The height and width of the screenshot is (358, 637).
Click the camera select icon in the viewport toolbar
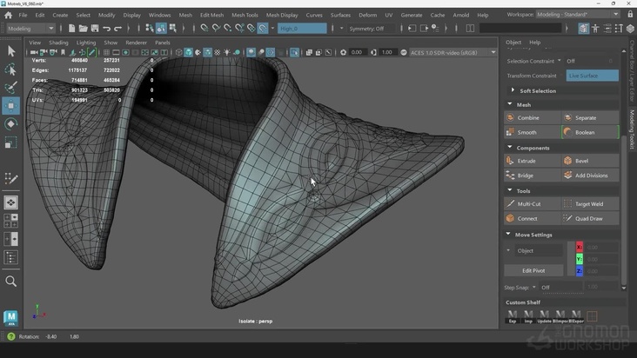point(34,52)
